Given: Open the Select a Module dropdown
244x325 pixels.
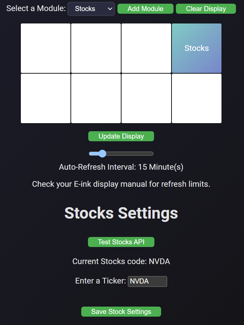Looking at the screenshot, I should (x=91, y=9).
